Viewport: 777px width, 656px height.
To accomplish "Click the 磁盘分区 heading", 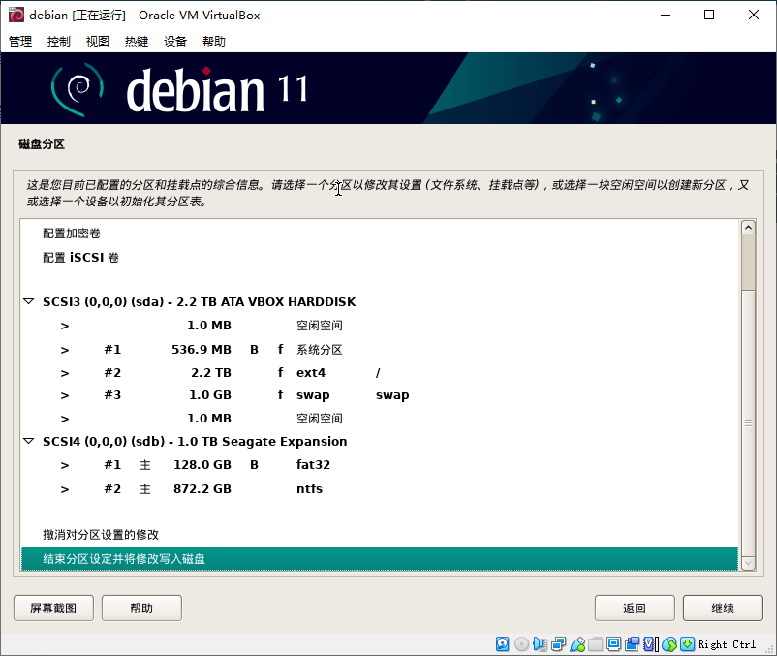I will [x=42, y=144].
